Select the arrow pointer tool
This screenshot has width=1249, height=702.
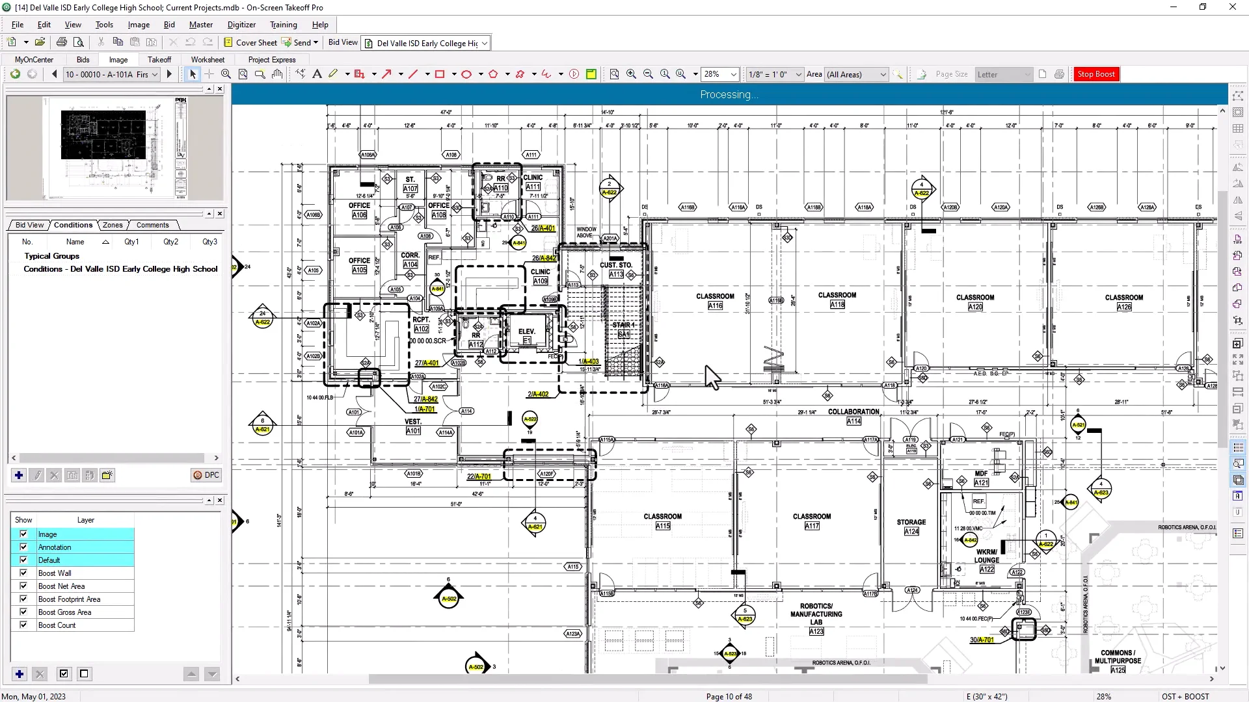click(x=193, y=74)
